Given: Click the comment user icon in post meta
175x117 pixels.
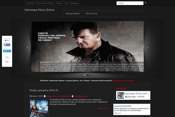Looking at the screenshot, I should click(72, 96).
